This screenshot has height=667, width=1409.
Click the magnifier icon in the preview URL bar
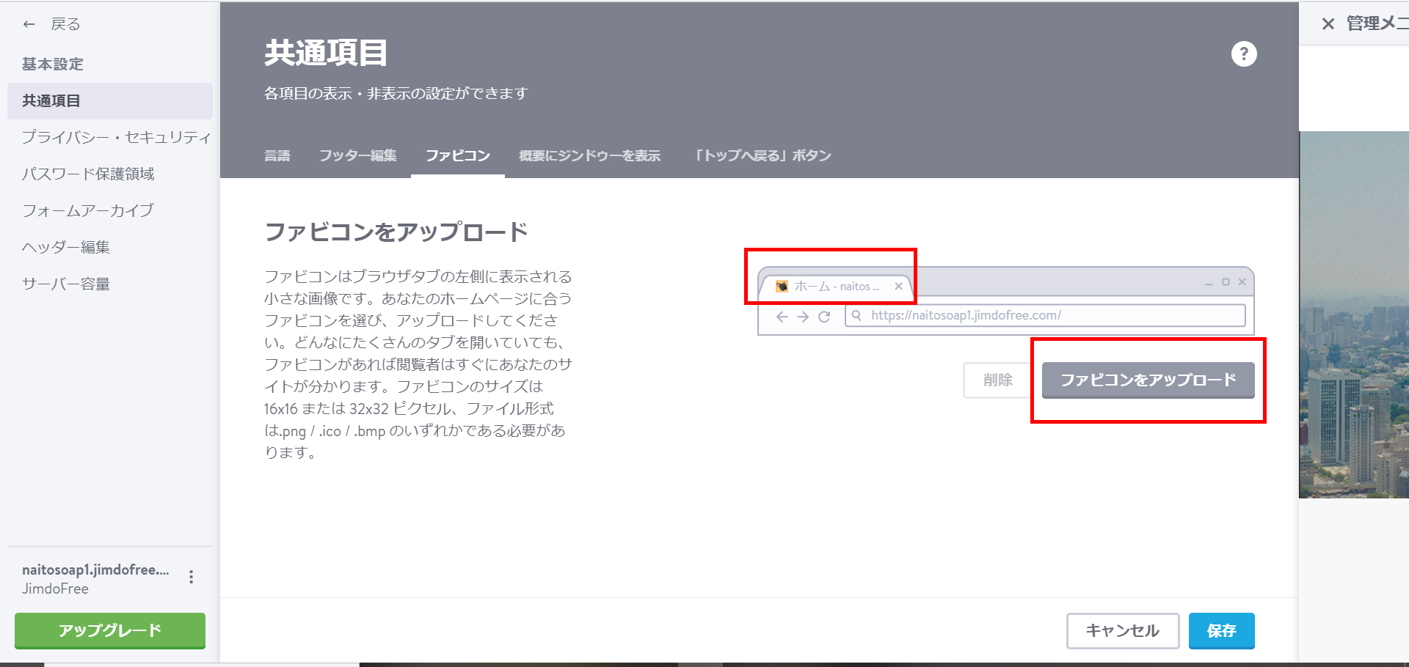coord(856,315)
